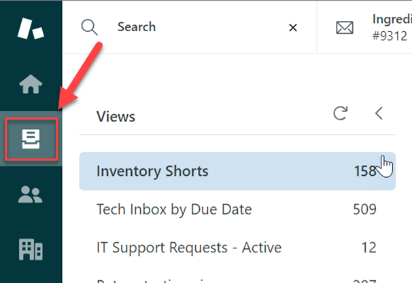412x283 pixels.
Task: Close the search with the X
Action: click(293, 28)
